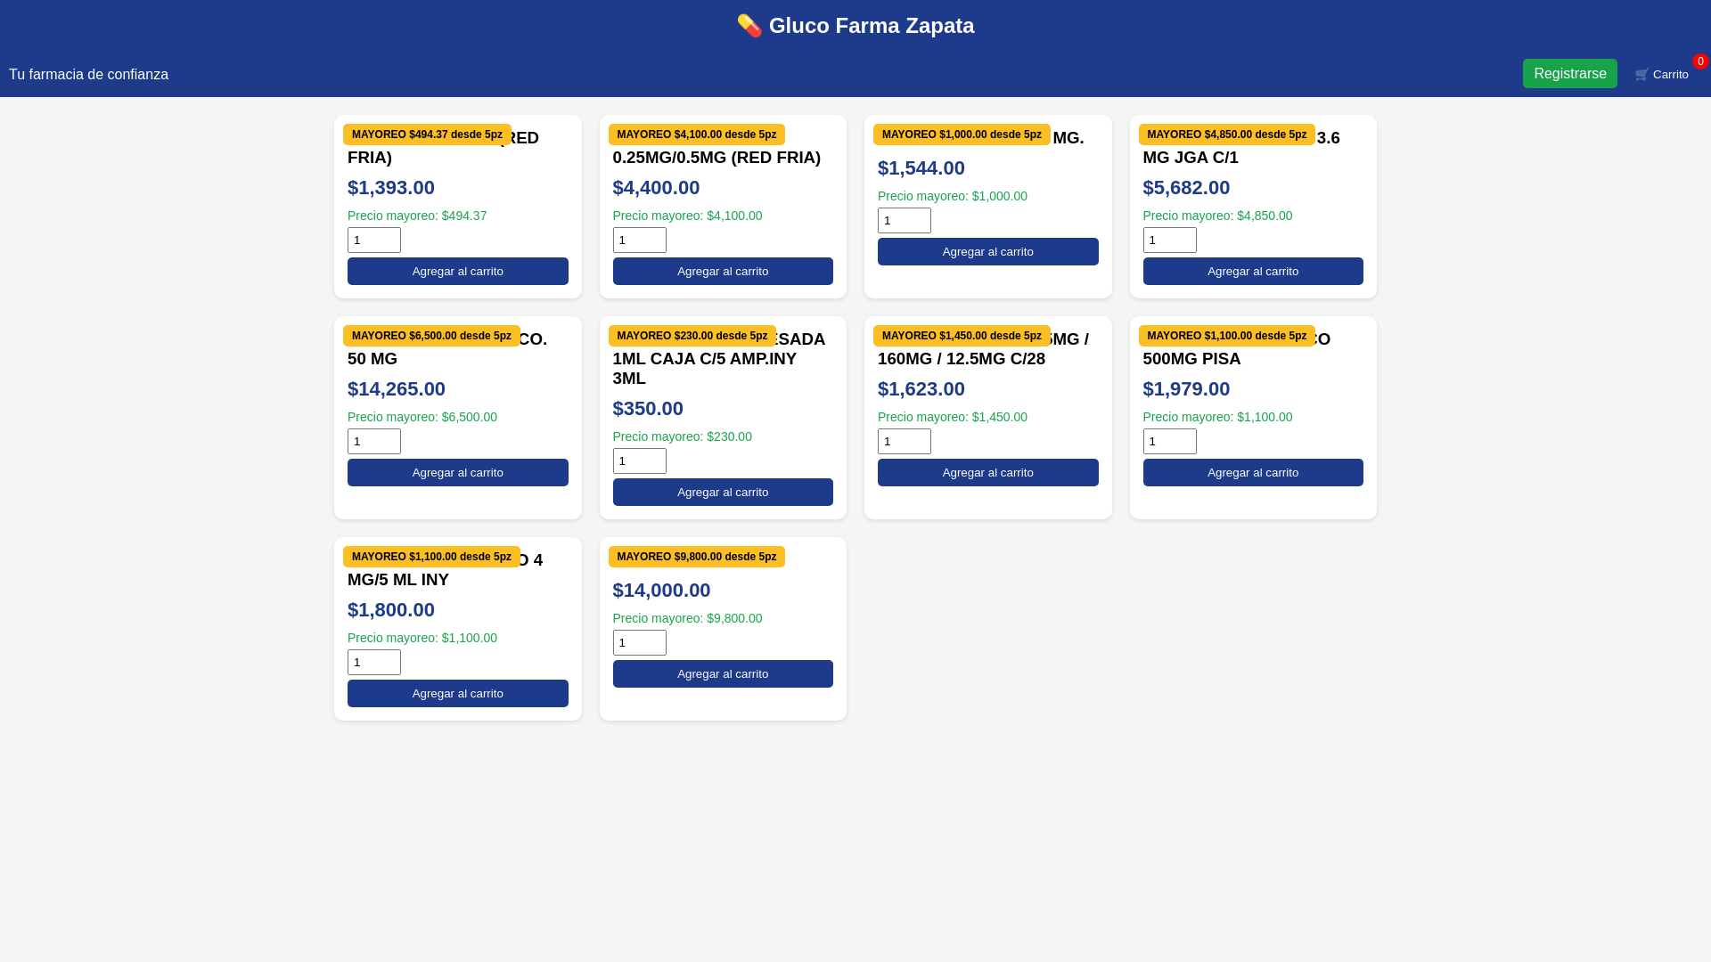This screenshot has width=1711, height=962.
Task: Click the MAYOREO $4,850.00 desde 5pz badge
Action: pyautogui.click(x=1226, y=135)
